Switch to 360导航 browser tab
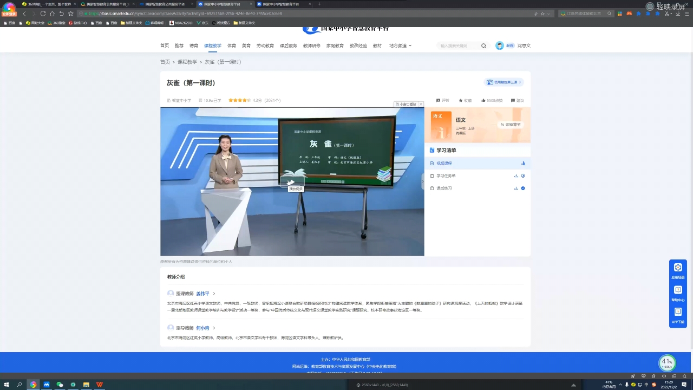Image resolution: width=693 pixels, height=390 pixels. [x=48, y=4]
